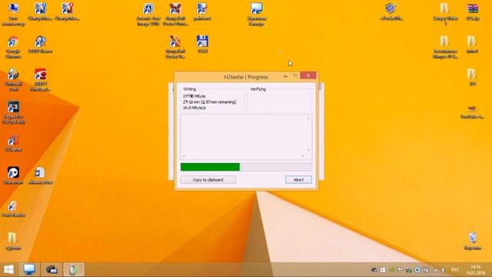492x277 pixels.
Task: Click the '16.8 MByte/s' write speed text
Action: [194, 108]
